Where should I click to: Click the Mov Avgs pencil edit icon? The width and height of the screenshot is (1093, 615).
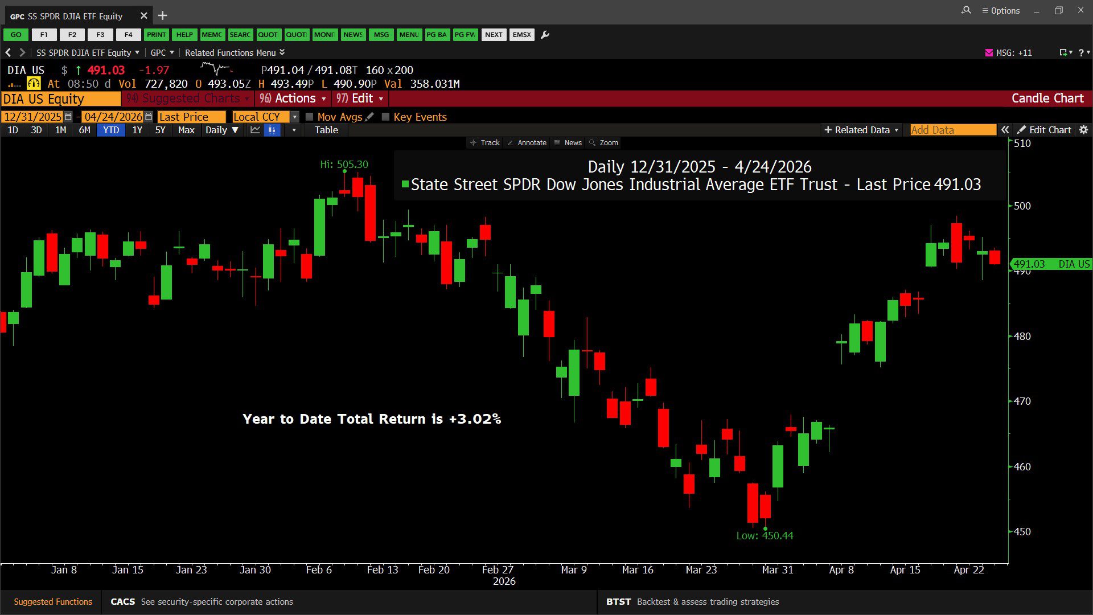coord(369,117)
